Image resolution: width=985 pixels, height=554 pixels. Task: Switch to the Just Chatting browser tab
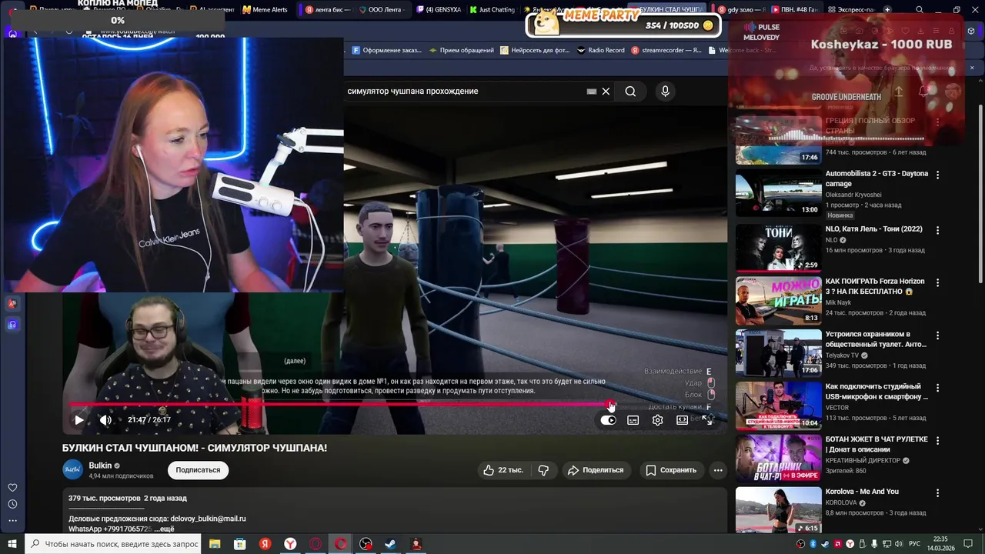coord(492,10)
